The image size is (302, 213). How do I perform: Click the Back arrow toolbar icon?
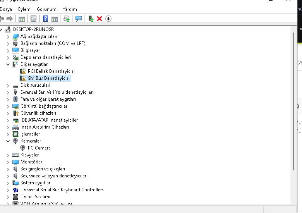tap(2, 19)
